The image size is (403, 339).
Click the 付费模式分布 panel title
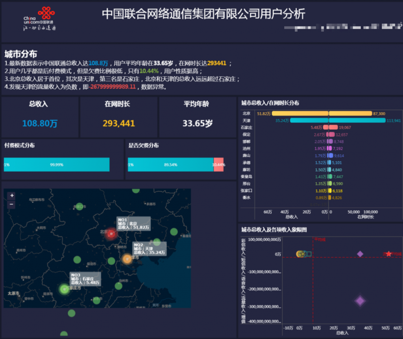[x=20, y=146]
